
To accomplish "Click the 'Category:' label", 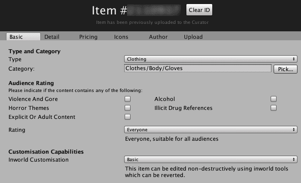I will (x=21, y=69).
